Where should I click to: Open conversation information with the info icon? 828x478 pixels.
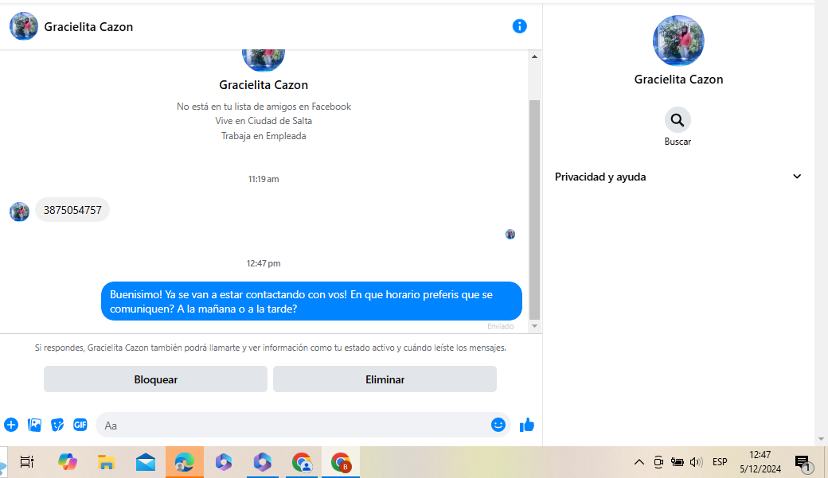click(x=519, y=26)
